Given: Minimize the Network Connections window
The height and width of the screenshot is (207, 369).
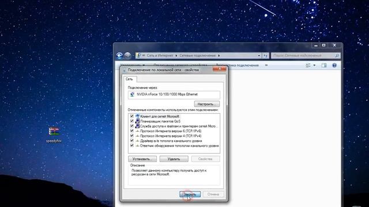Looking at the screenshot, I should [315, 45].
